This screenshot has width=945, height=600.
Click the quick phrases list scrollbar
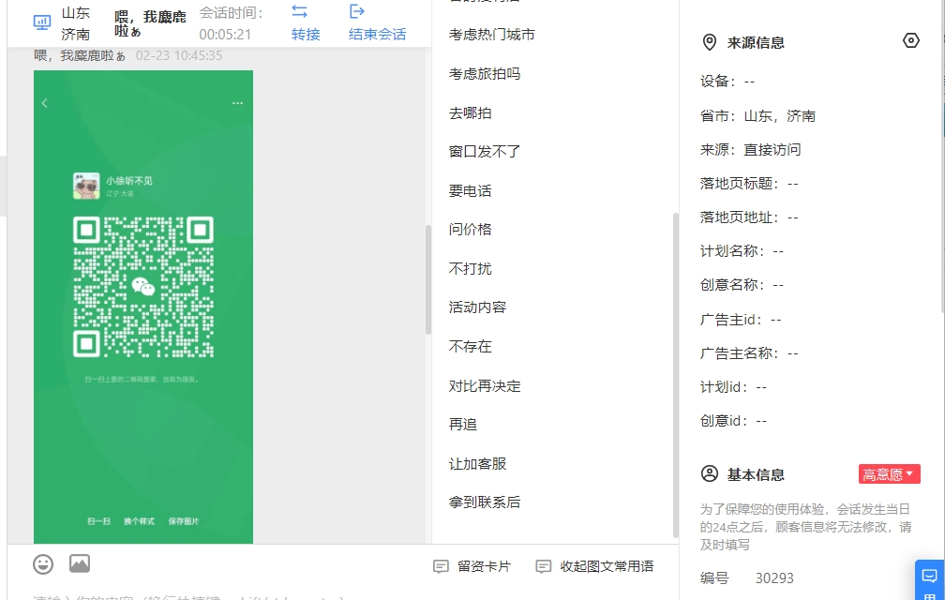(x=676, y=375)
